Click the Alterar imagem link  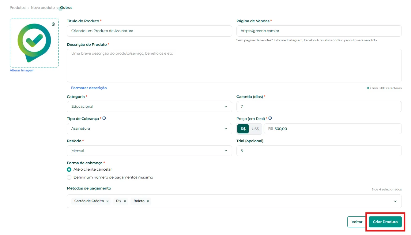coord(22,70)
